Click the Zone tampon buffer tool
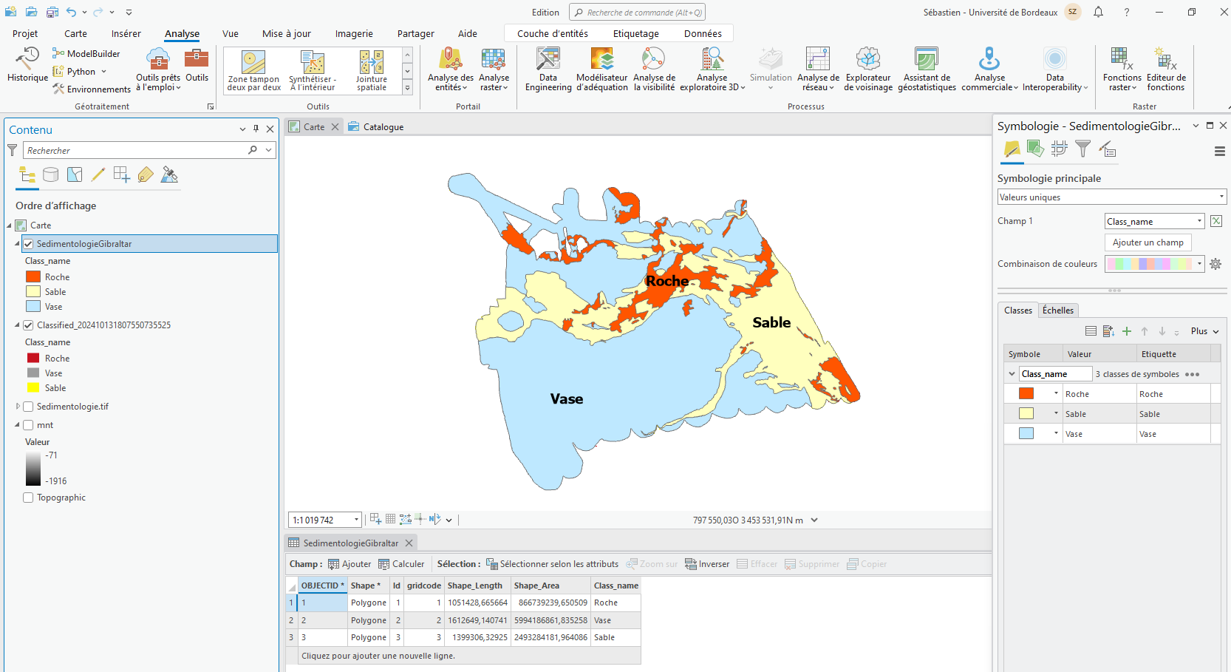1231x672 pixels. click(253, 71)
